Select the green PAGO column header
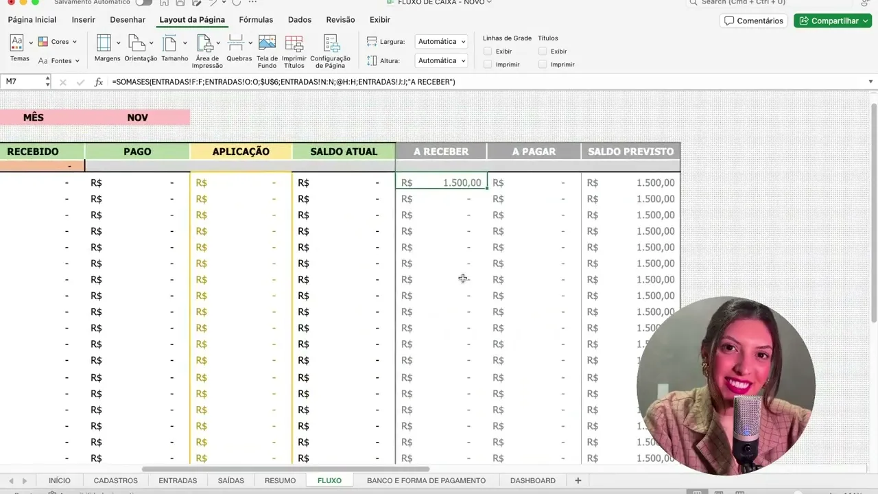Image resolution: width=878 pixels, height=494 pixels. tap(137, 152)
